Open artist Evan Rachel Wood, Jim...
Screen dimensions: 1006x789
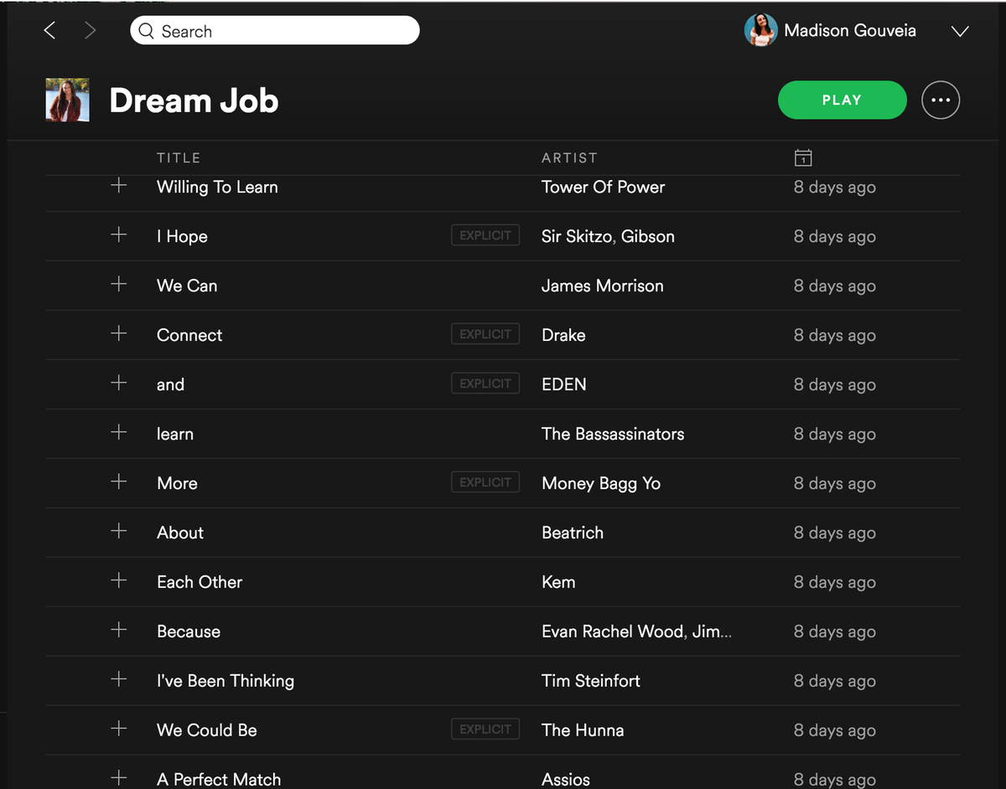click(x=636, y=632)
